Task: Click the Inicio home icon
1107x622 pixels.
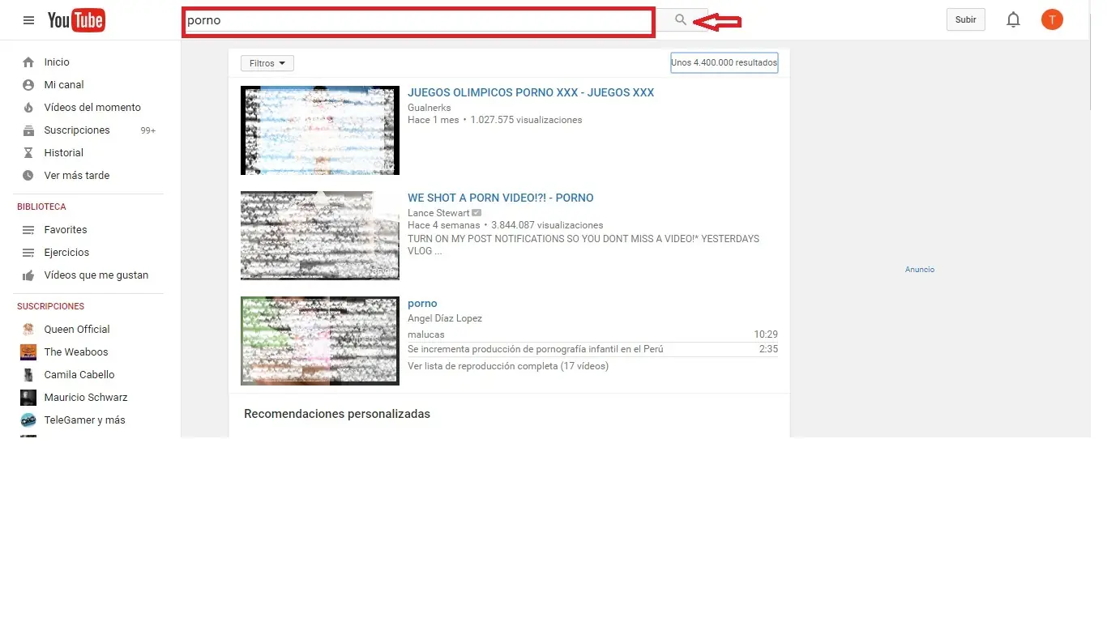Action: 28,62
